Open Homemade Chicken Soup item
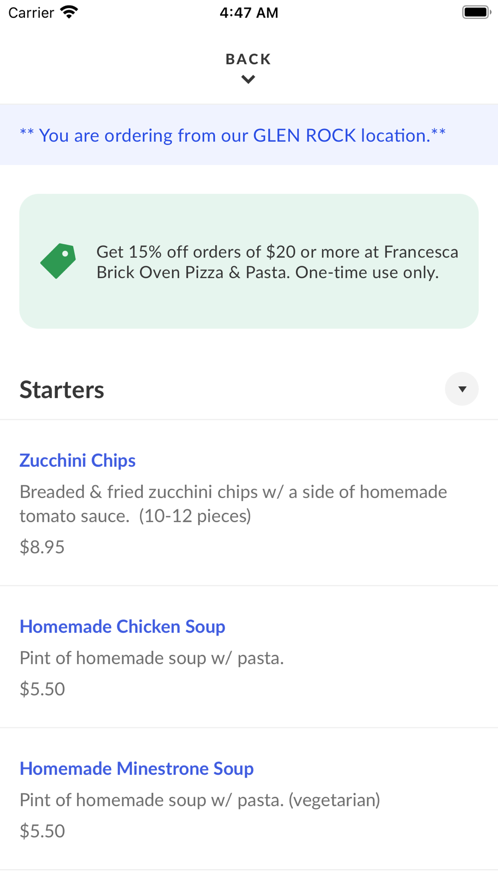 [123, 626]
